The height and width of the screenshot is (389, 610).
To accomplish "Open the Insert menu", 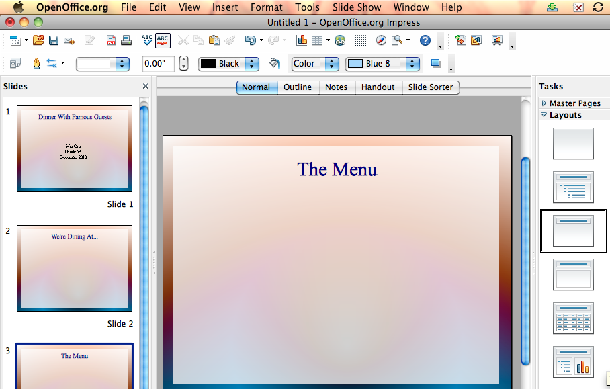I will [225, 7].
